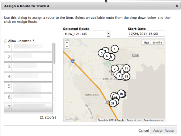Click stop marker 13 on the map
The height and width of the screenshot is (136, 181).
tap(126, 77)
